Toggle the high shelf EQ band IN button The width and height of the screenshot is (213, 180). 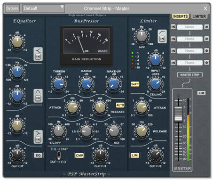(38, 57)
